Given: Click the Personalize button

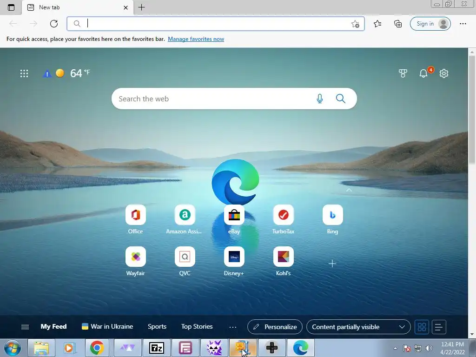Looking at the screenshot, I should (x=275, y=327).
